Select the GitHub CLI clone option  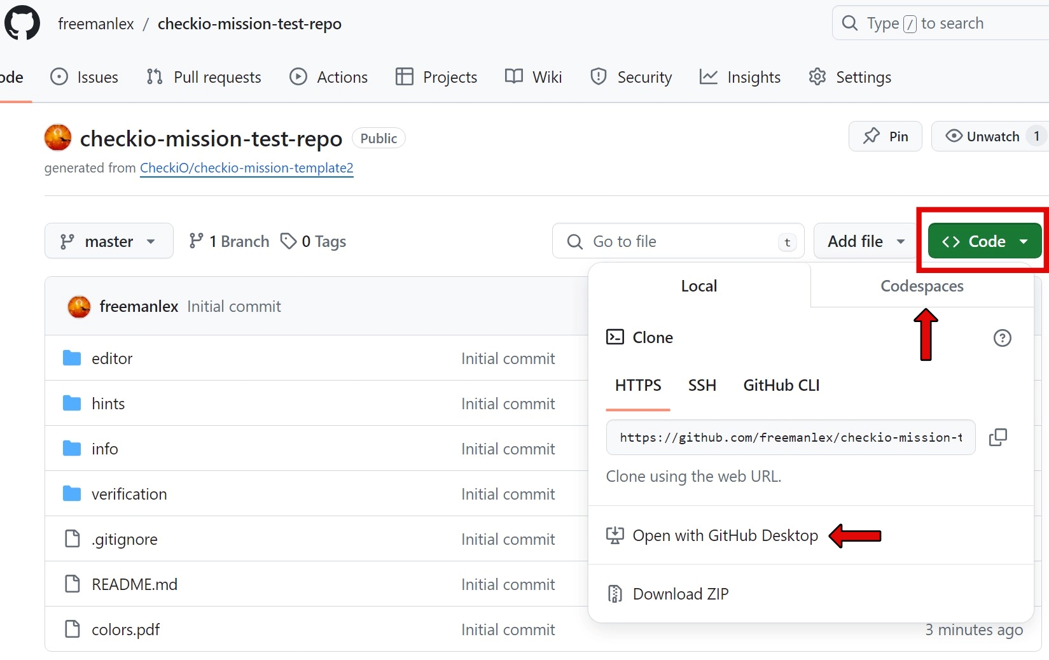[781, 385]
